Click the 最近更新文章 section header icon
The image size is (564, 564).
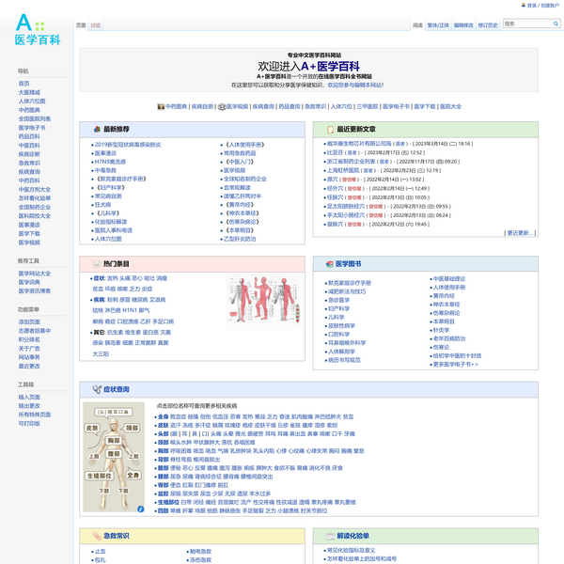coord(327,129)
